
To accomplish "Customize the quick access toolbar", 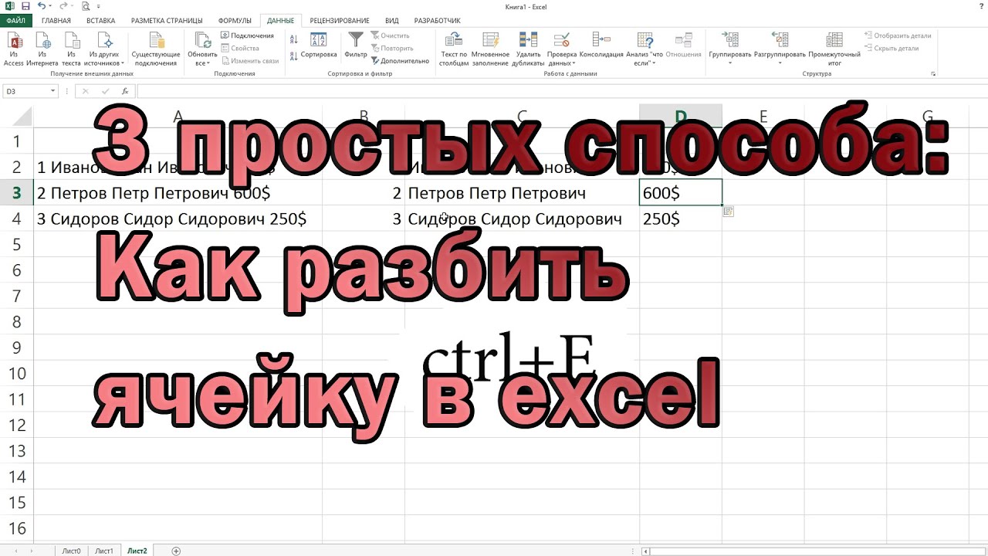I will point(99,6).
